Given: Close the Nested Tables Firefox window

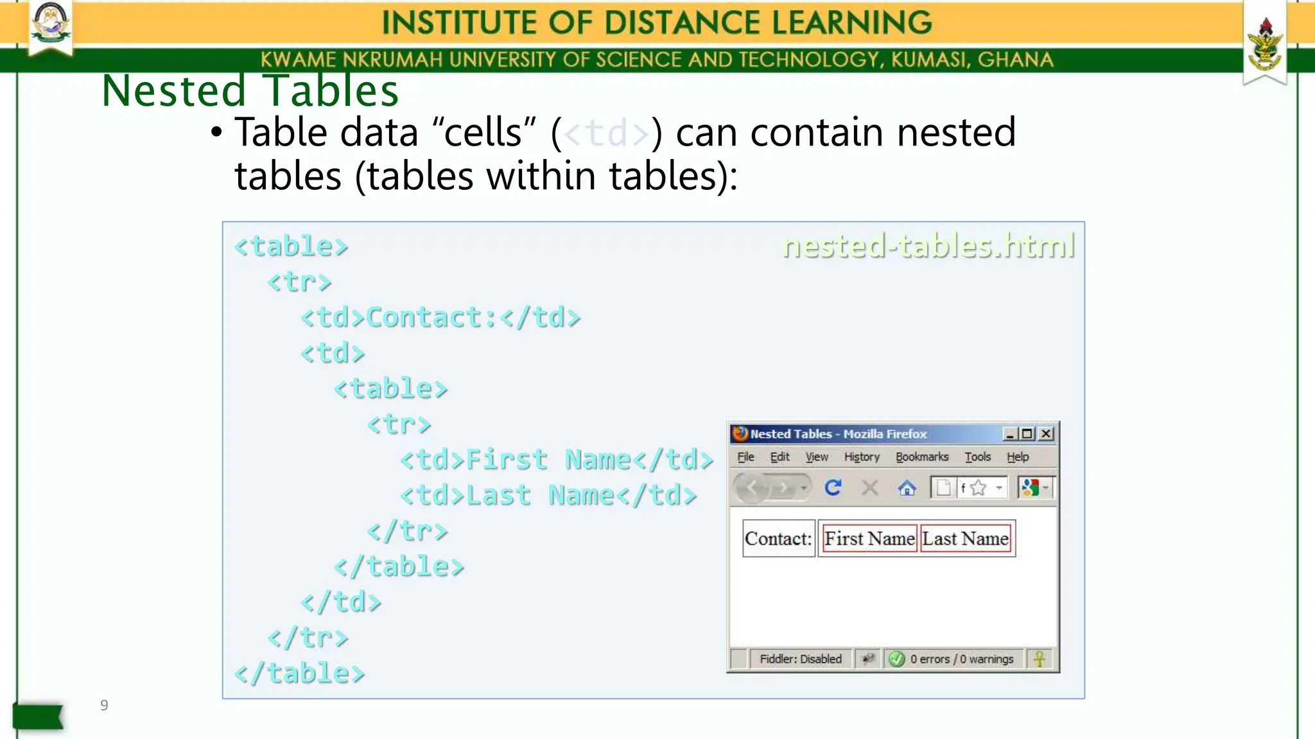Looking at the screenshot, I should [1046, 434].
